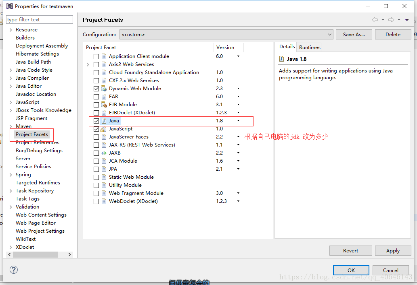Click the Apply button

(x=393, y=250)
